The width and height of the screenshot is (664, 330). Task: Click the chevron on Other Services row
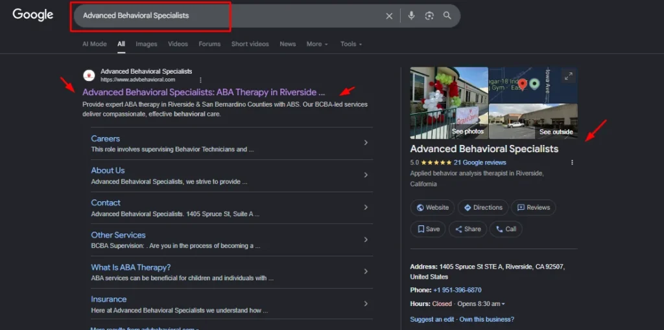pos(366,239)
